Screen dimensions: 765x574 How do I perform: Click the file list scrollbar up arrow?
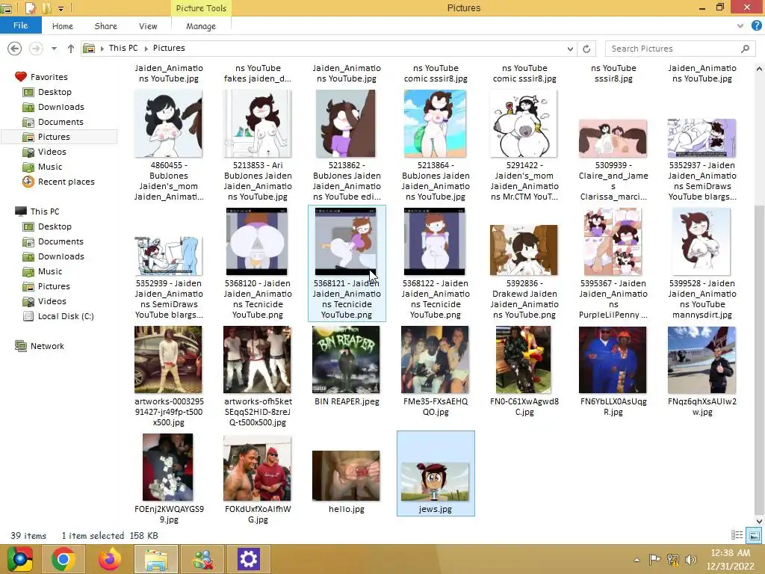[x=759, y=69]
